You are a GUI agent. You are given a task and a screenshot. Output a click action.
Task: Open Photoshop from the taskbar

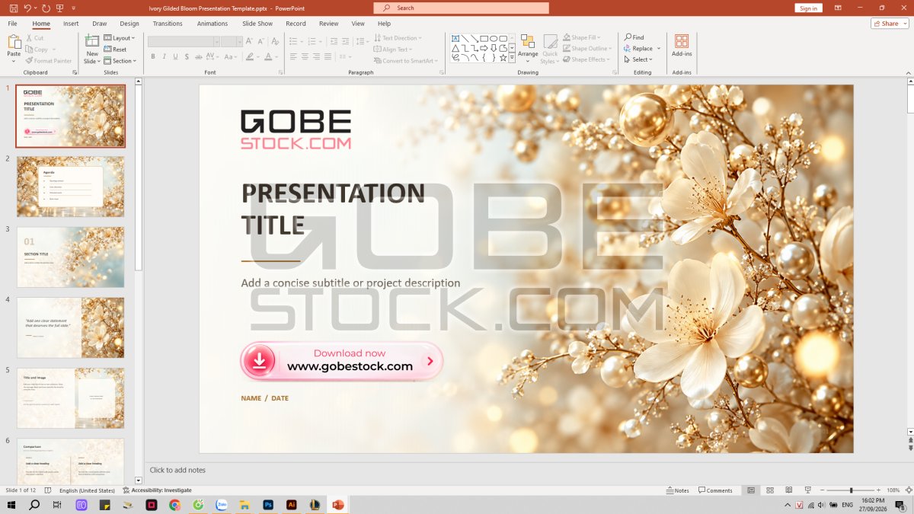[x=268, y=505]
